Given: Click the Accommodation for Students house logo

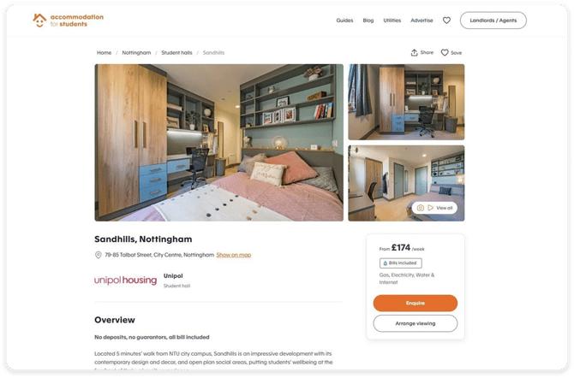Looking at the screenshot, I should [39, 21].
